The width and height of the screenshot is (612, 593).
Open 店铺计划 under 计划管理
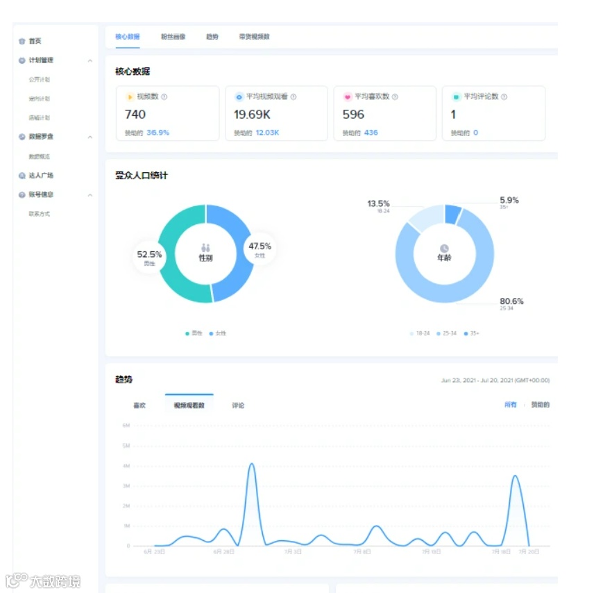point(40,118)
